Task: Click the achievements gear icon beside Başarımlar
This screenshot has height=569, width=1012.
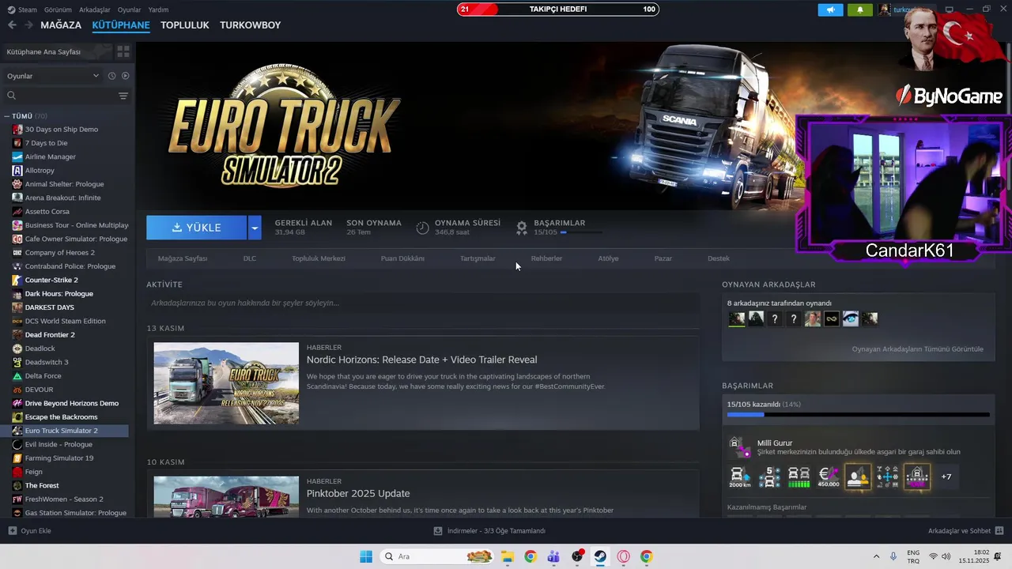Action: coord(522,228)
